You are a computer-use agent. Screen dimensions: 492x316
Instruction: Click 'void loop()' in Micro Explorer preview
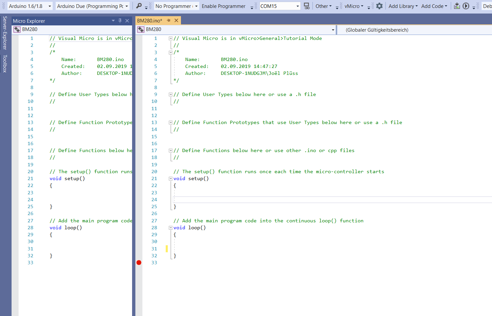click(66, 228)
